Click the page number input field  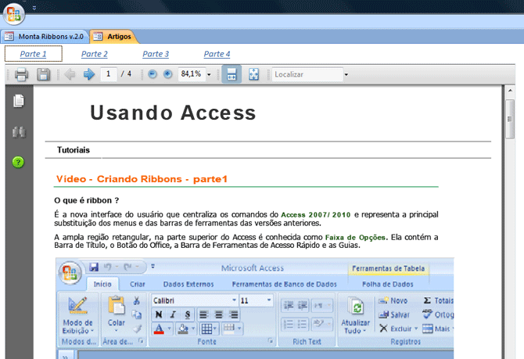tap(108, 74)
